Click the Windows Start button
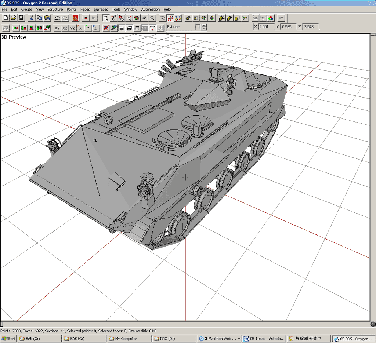Image resolution: width=376 pixels, height=343 pixels. pyautogui.click(x=8, y=339)
